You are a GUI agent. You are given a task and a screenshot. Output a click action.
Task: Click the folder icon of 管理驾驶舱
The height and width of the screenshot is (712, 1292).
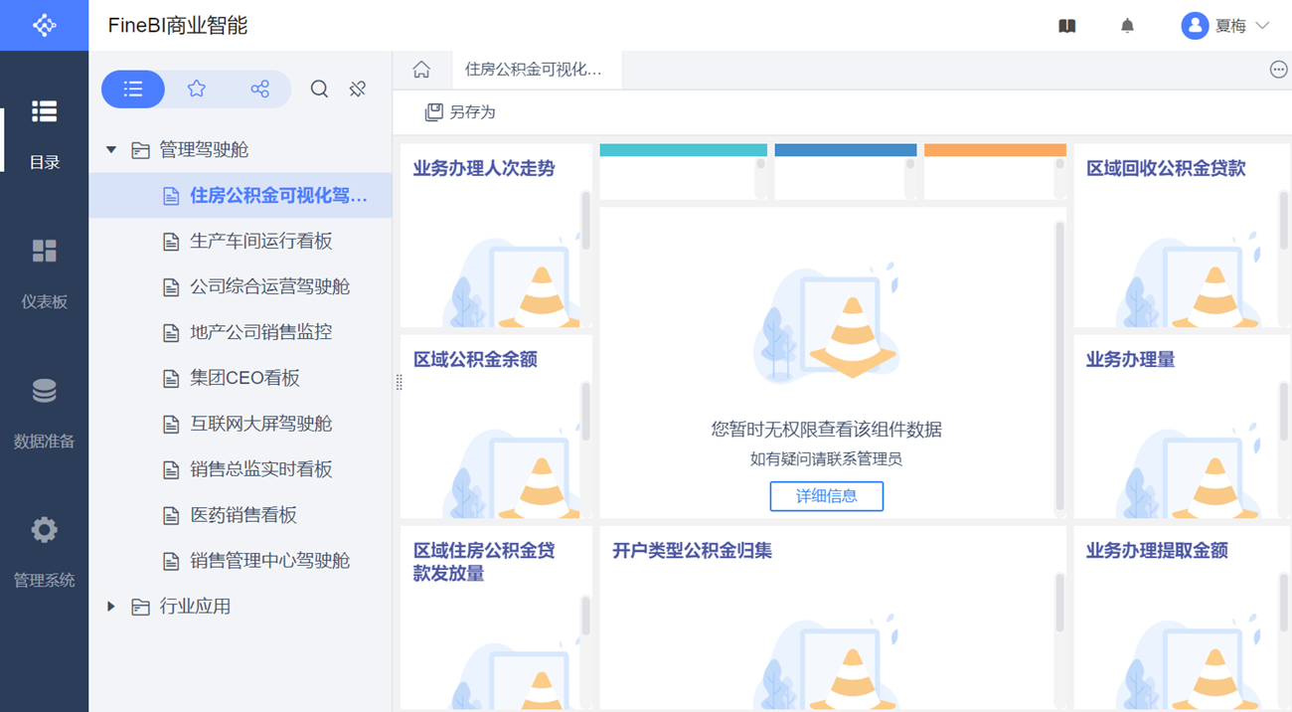click(x=141, y=150)
